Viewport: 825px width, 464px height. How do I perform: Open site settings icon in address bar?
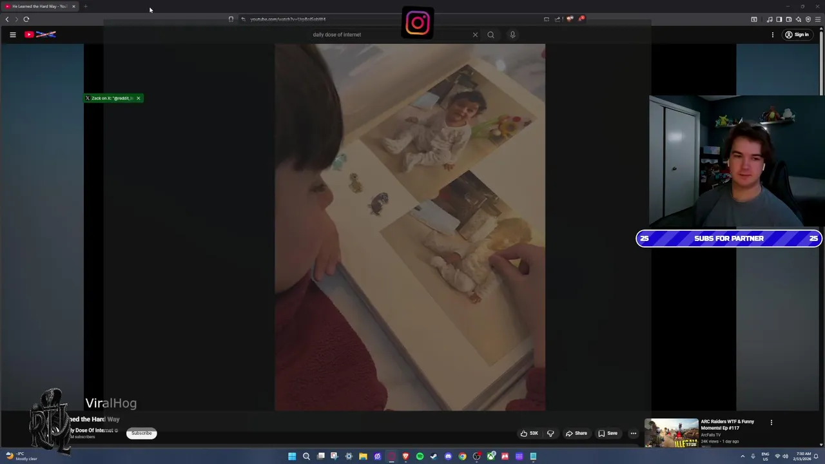tap(243, 19)
